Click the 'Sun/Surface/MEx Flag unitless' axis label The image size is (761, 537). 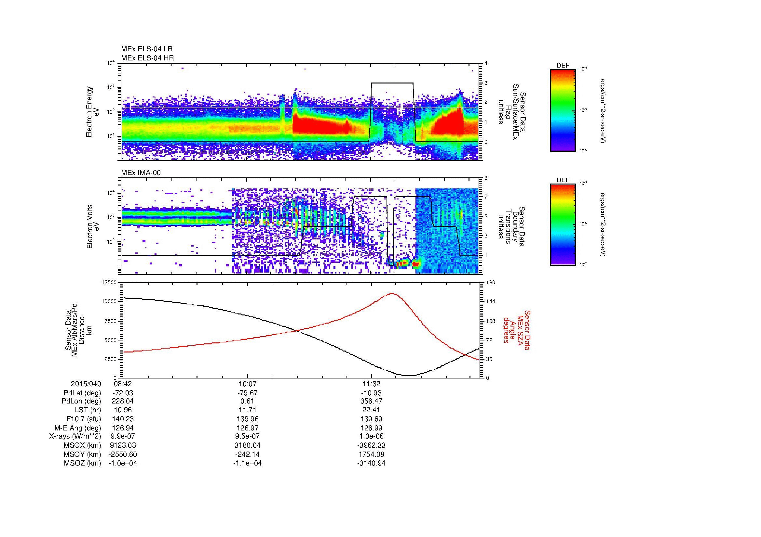tap(511, 112)
